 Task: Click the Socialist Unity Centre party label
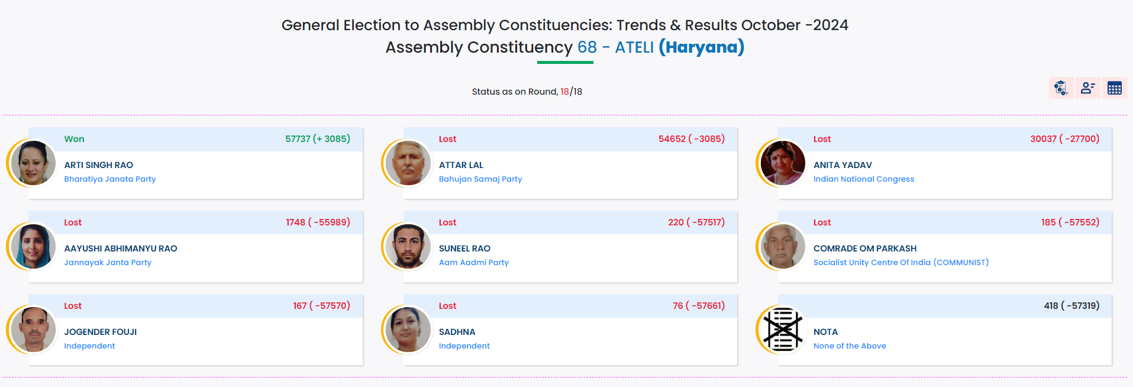click(x=900, y=263)
